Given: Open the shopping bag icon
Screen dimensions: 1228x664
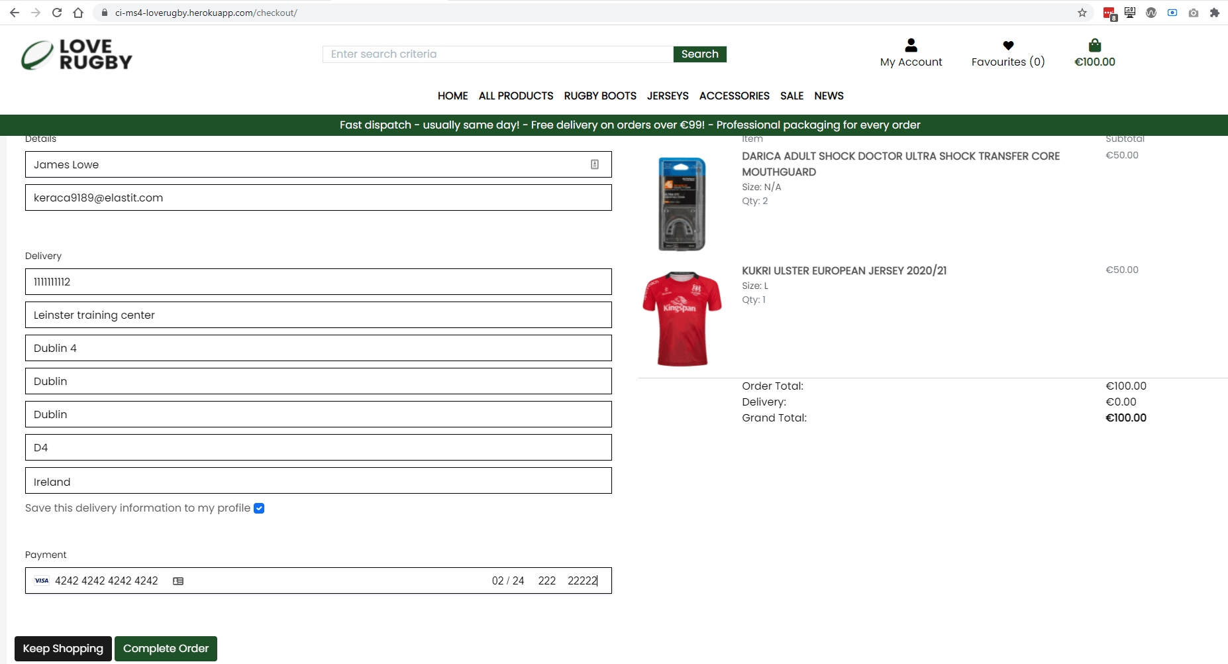Looking at the screenshot, I should coord(1095,45).
